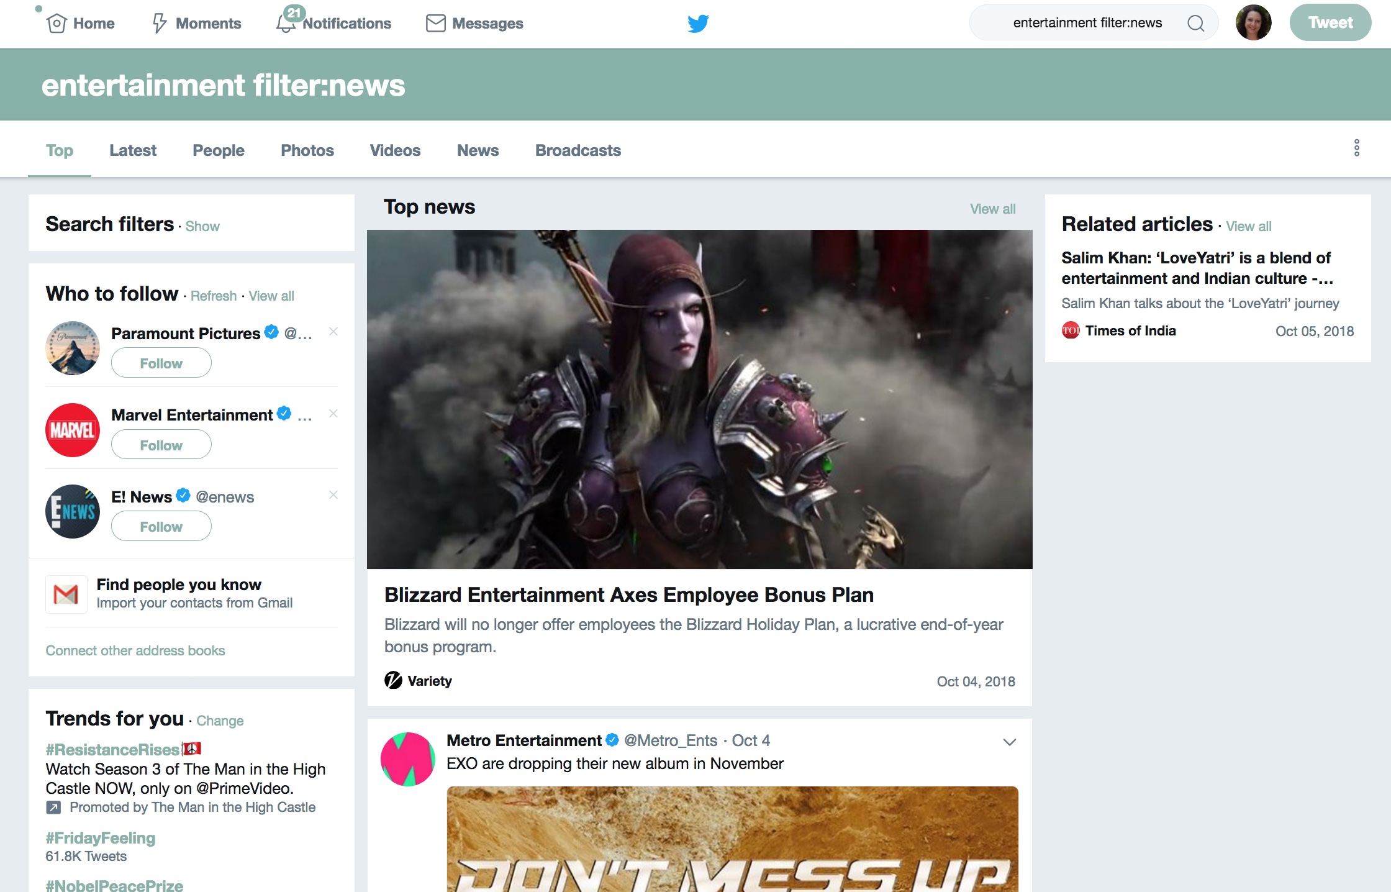Switch to the People tab
Image resolution: width=1391 pixels, height=892 pixels.
click(x=219, y=150)
